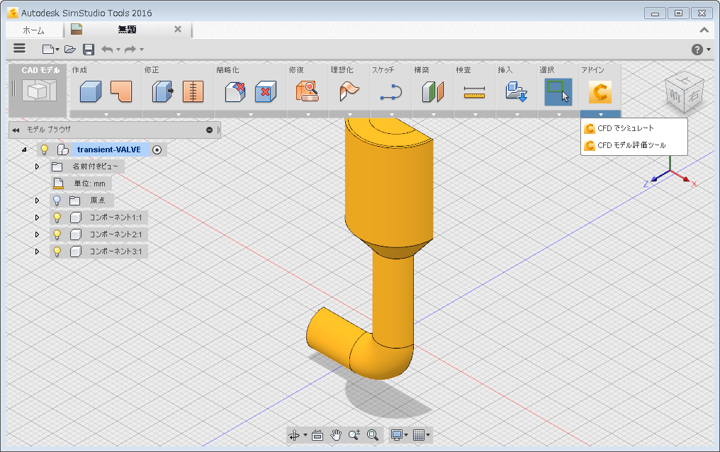720x452 pixels.
Task: Click the 右 face of the view cube
Action: pyautogui.click(x=693, y=96)
